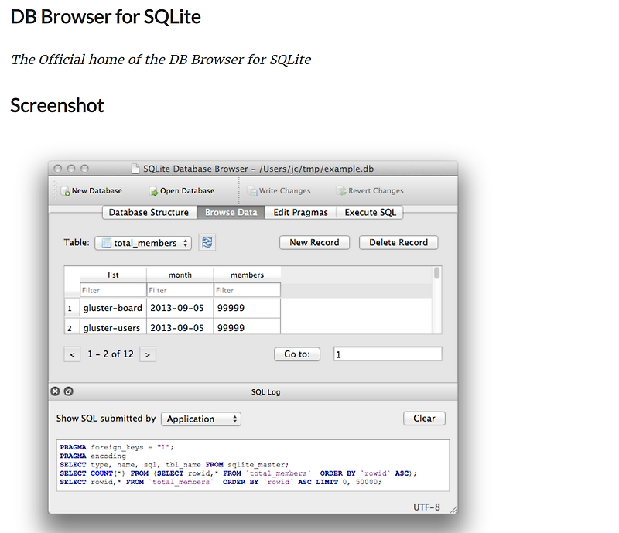Select the gluster-board row
619x533 pixels.
111,307
